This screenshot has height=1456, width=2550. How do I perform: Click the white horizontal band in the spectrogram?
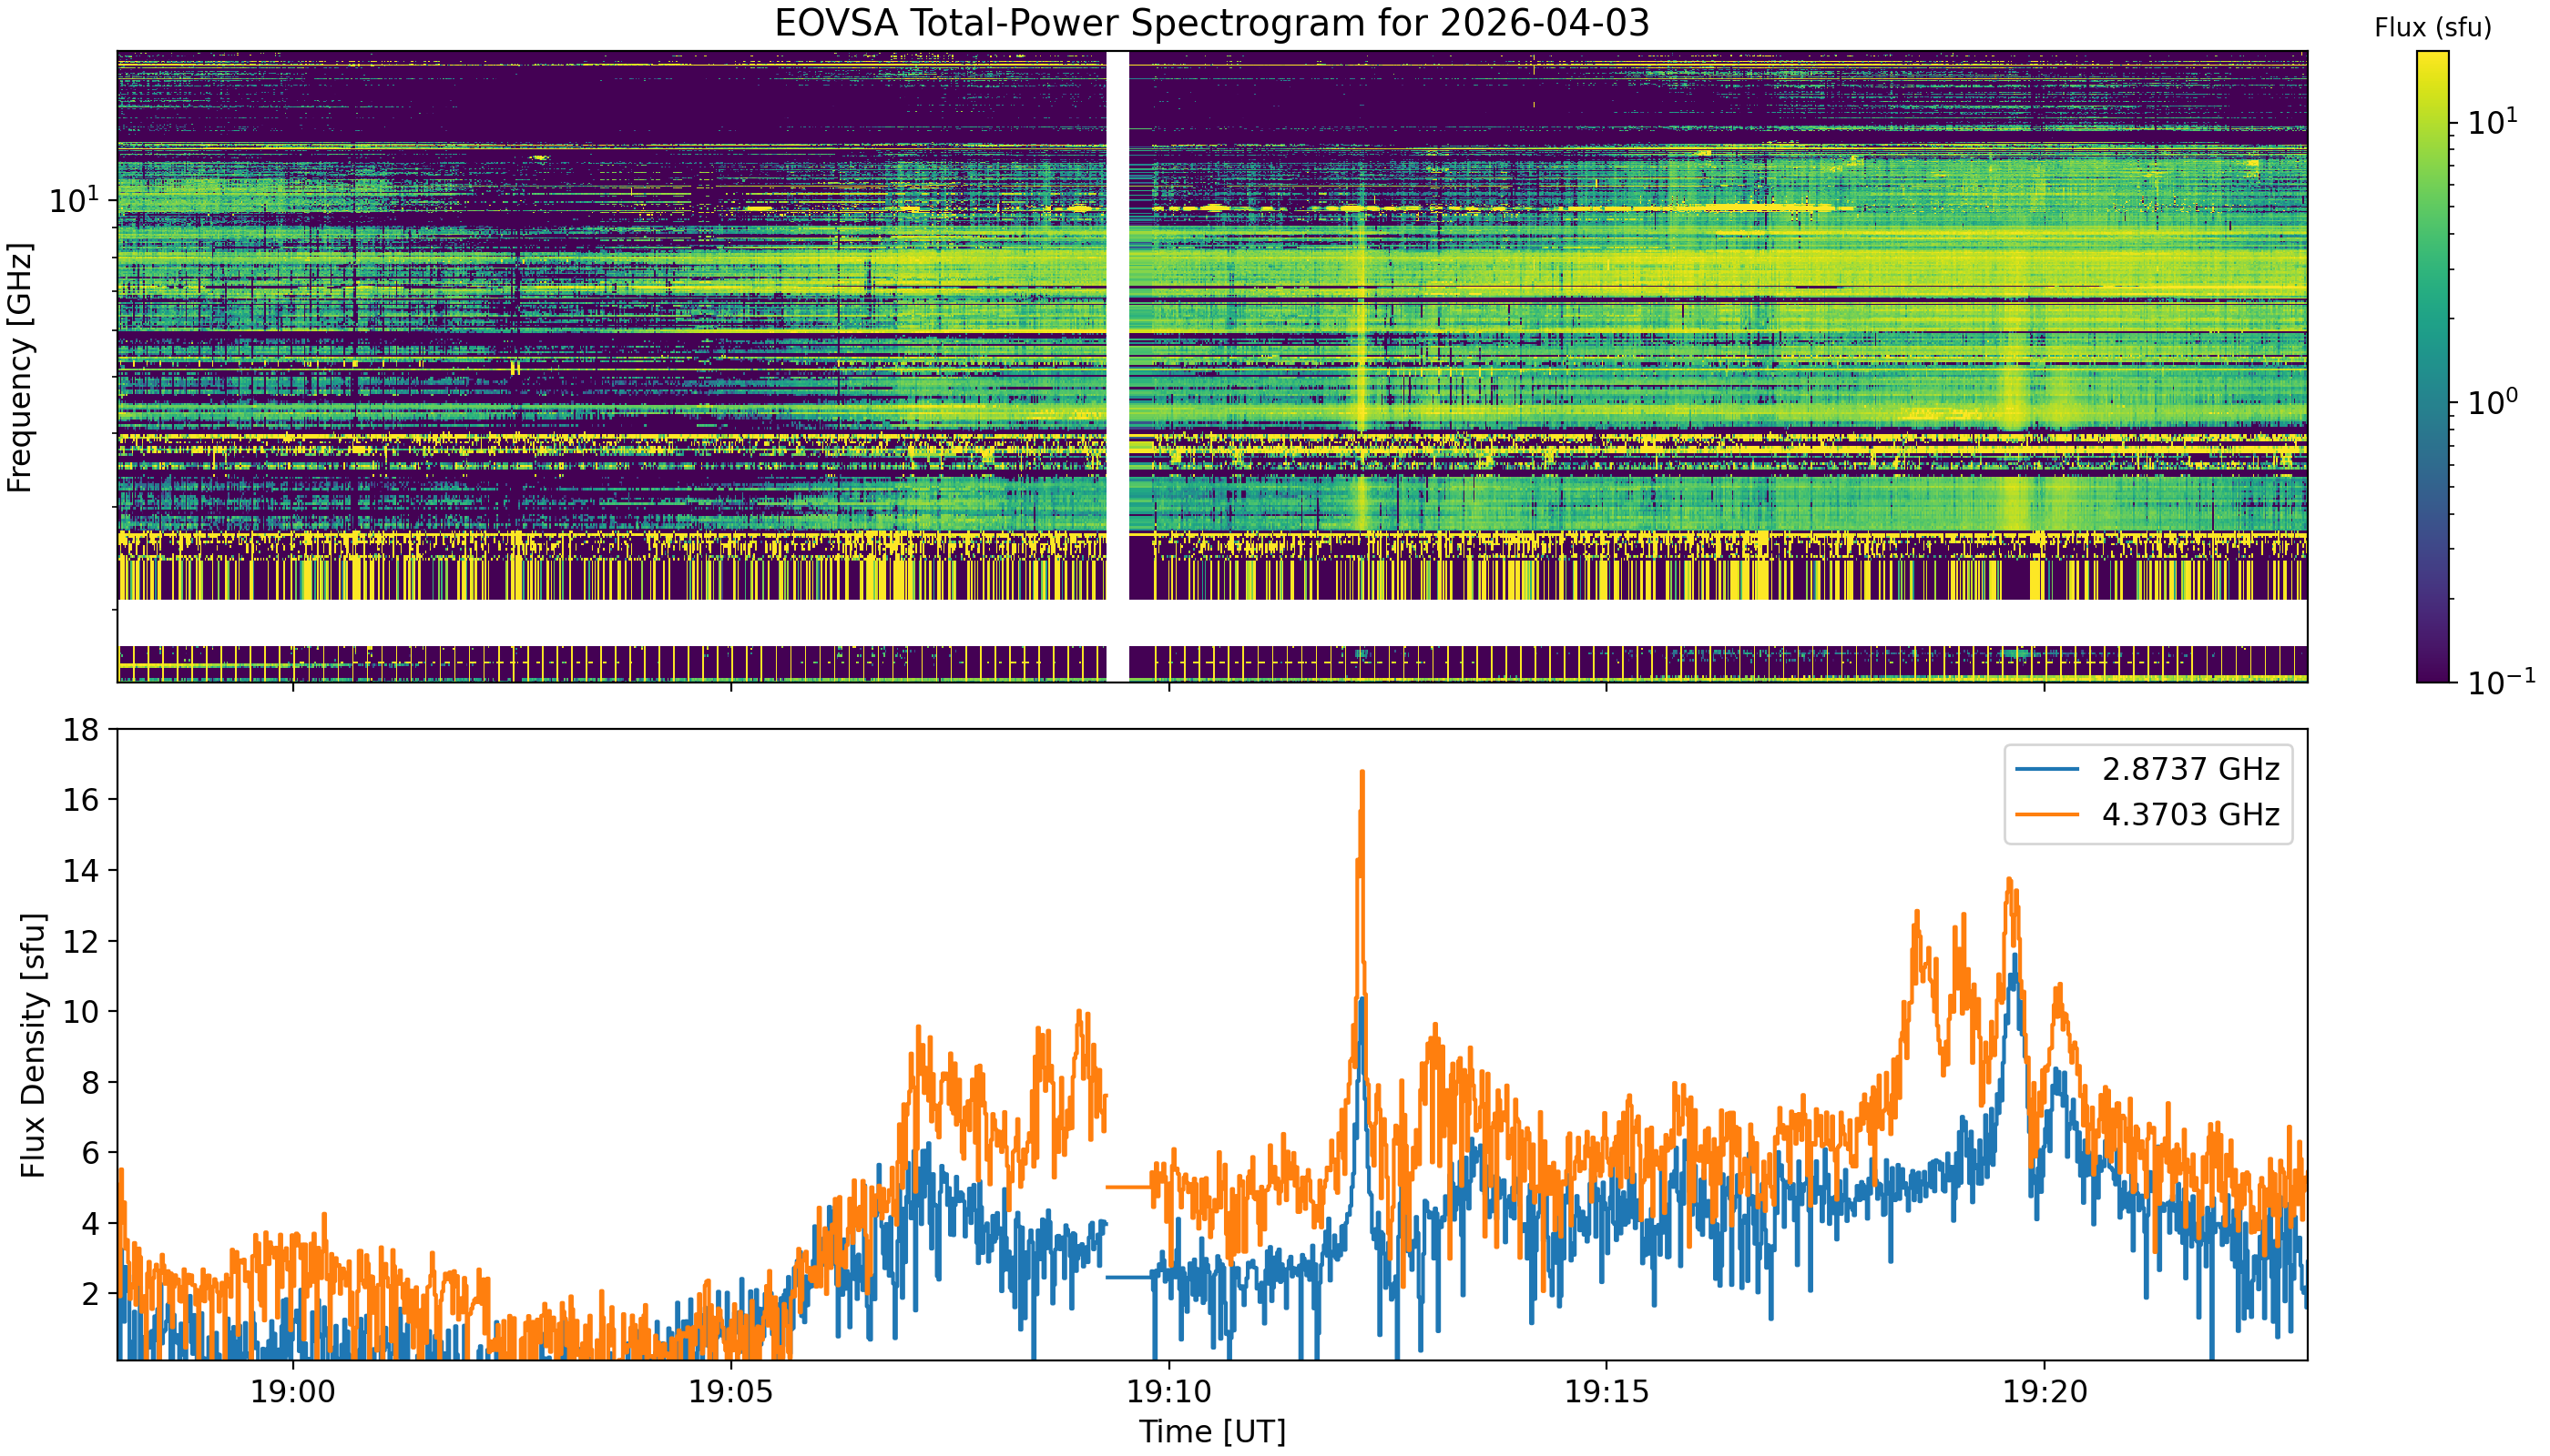click(1211, 622)
